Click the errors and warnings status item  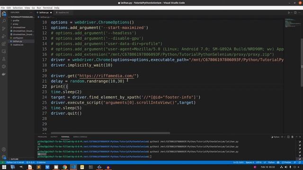(30, 162)
